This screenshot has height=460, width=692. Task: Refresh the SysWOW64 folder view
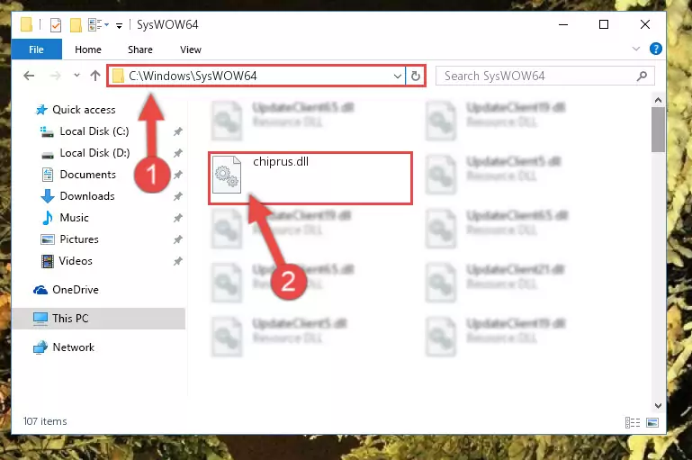point(415,76)
